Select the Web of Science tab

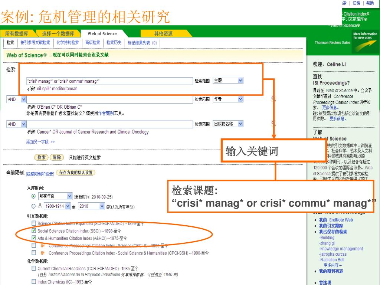(102, 34)
